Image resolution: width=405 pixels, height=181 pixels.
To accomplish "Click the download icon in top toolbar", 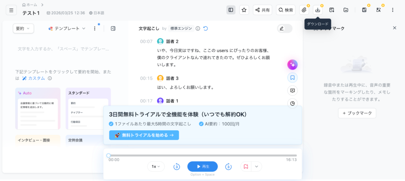I will (x=318, y=10).
